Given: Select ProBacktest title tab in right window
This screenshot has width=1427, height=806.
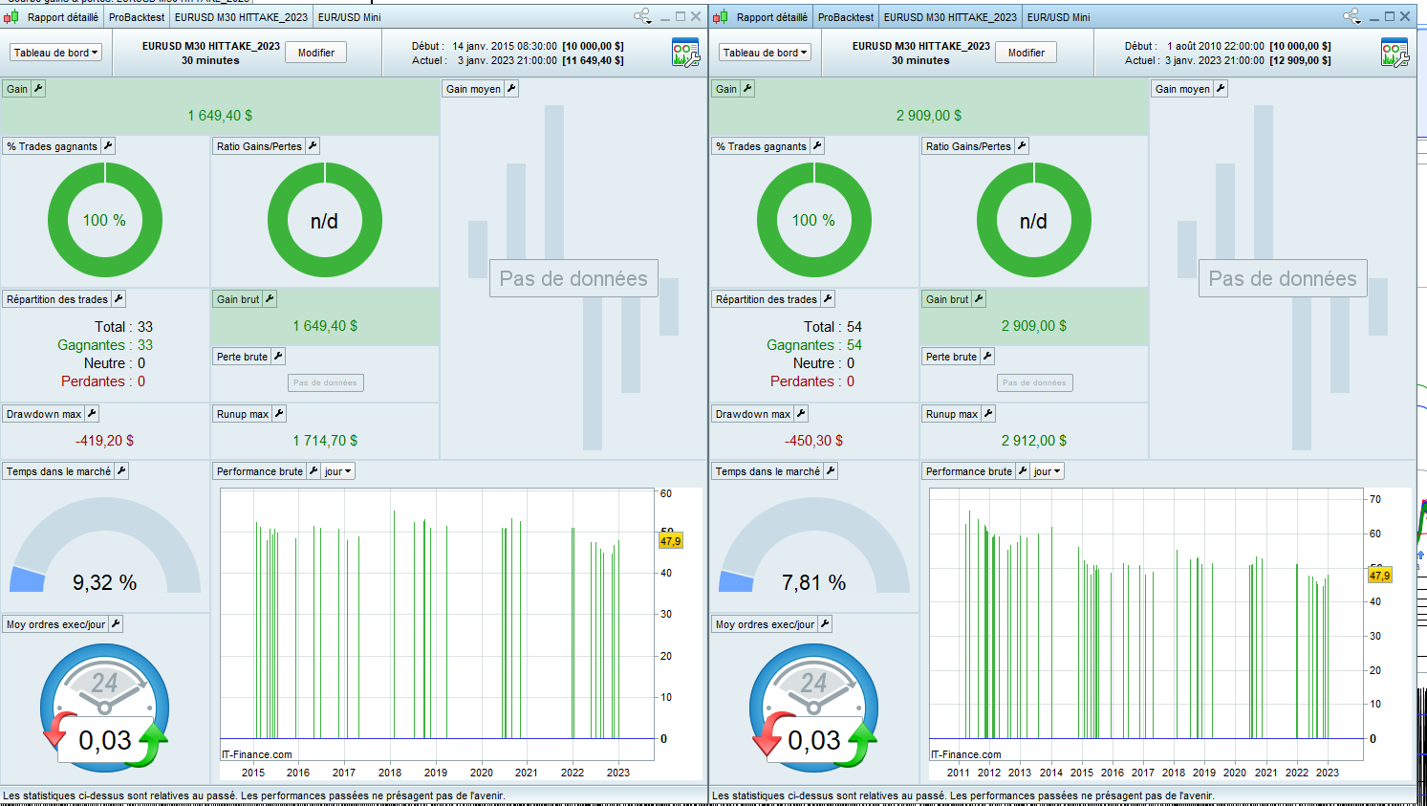Looking at the screenshot, I should pos(846,17).
